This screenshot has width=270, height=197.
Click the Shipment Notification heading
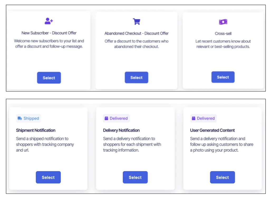pos(36,130)
